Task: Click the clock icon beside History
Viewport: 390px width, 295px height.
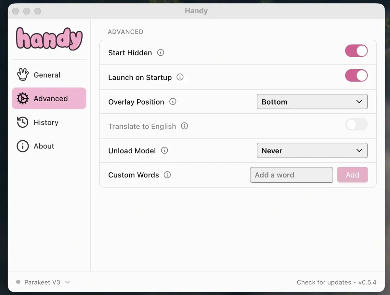Action: point(22,122)
